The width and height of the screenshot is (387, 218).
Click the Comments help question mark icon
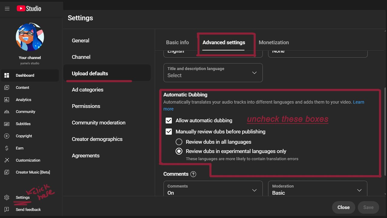coord(193,174)
